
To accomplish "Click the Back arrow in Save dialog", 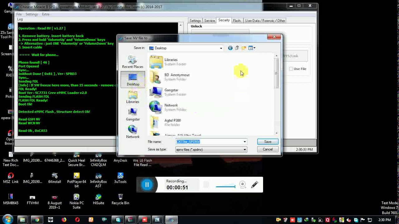I will [x=230, y=48].
